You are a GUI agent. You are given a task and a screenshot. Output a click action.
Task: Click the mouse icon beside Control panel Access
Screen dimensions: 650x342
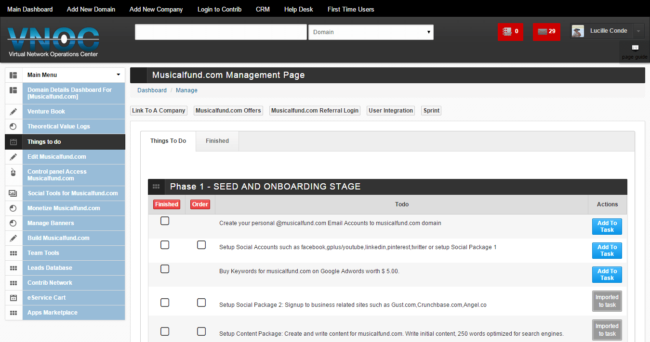click(x=13, y=172)
